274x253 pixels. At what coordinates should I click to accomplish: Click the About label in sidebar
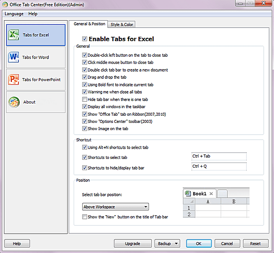point(29,102)
